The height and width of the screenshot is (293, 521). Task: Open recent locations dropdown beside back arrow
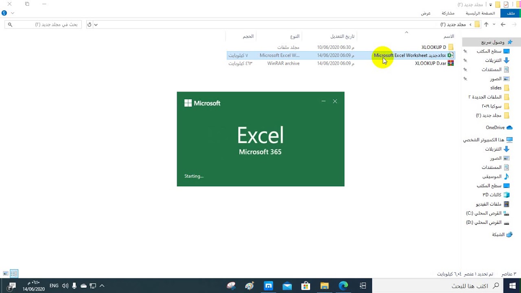(494, 24)
